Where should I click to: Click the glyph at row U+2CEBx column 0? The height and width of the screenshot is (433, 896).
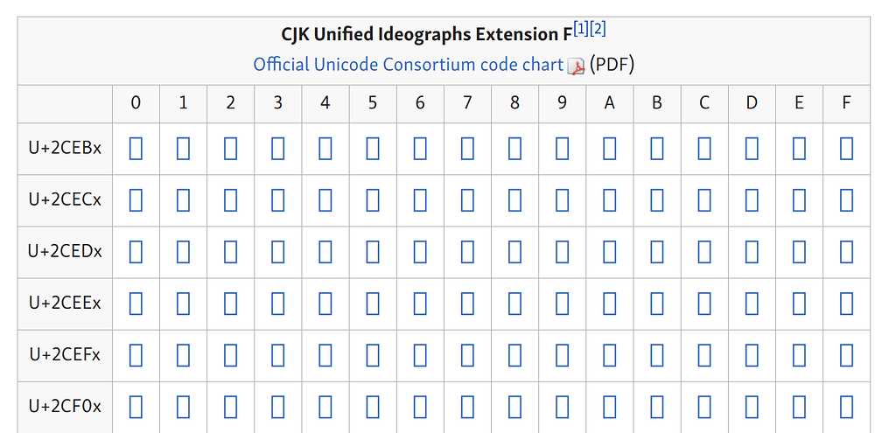coord(136,150)
